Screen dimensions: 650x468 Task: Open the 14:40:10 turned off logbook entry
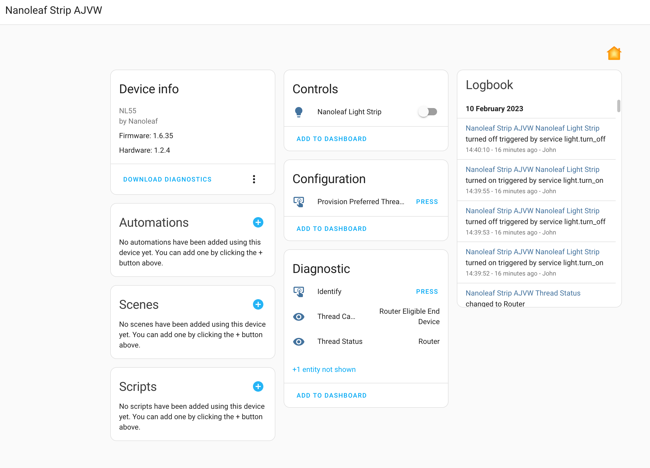(532, 128)
